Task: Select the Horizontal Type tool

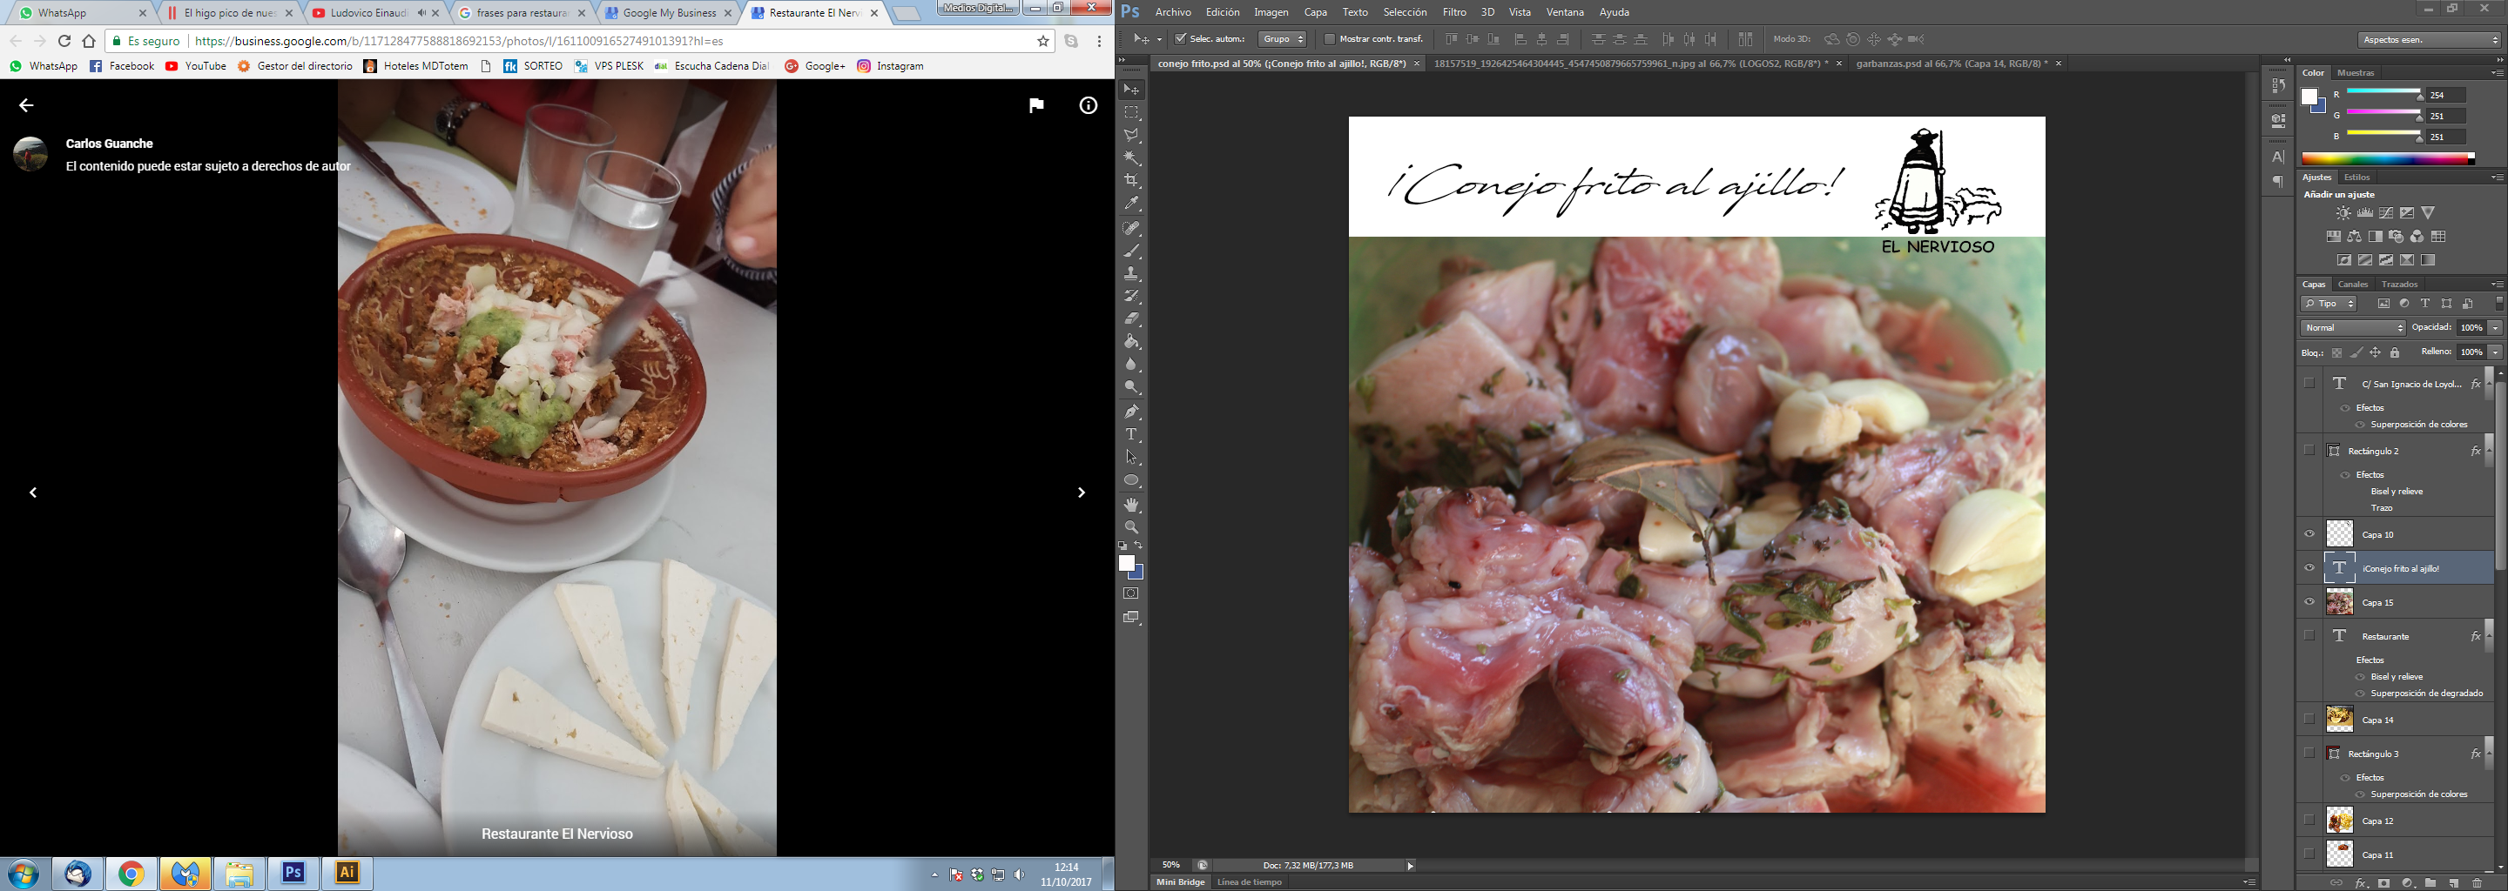Action: tap(1131, 435)
